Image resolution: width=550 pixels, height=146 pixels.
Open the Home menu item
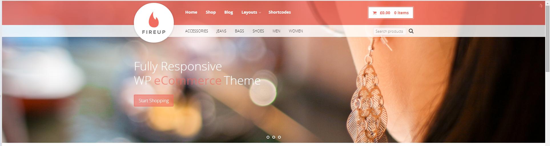(x=191, y=12)
